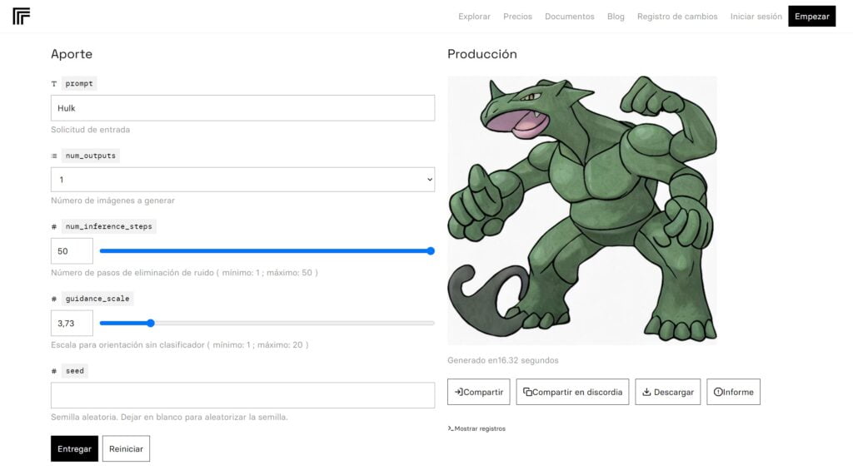Click the list icon beside num_outputs
The width and height of the screenshot is (853, 470).
[54, 156]
